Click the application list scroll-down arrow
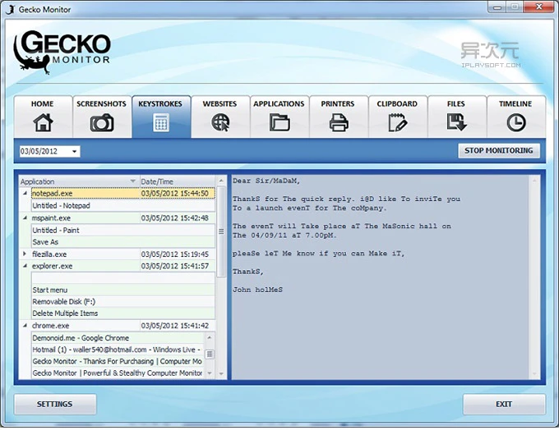This screenshot has height=430, width=559. tap(221, 373)
